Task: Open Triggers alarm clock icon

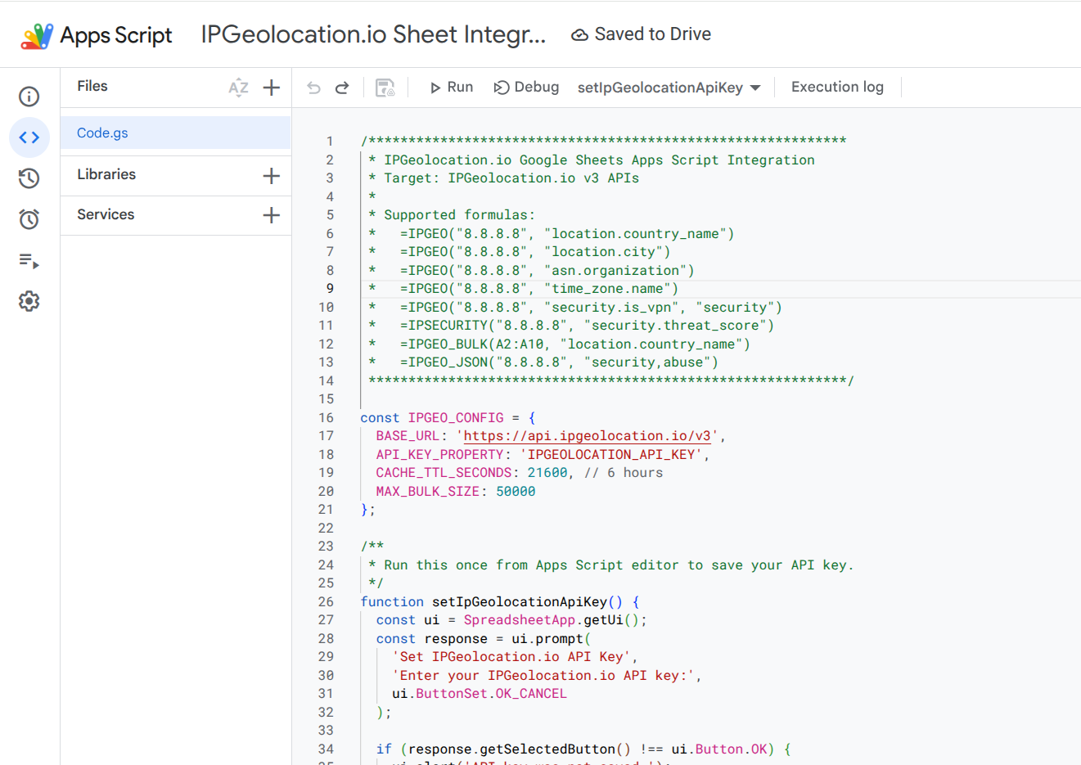Action: 29,219
